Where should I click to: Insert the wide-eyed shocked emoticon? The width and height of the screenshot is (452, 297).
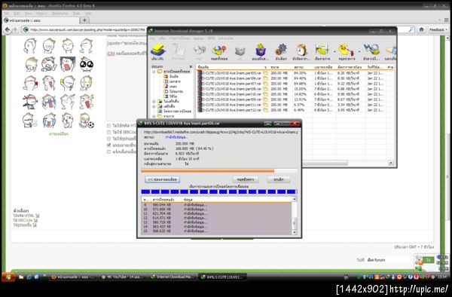(86, 64)
